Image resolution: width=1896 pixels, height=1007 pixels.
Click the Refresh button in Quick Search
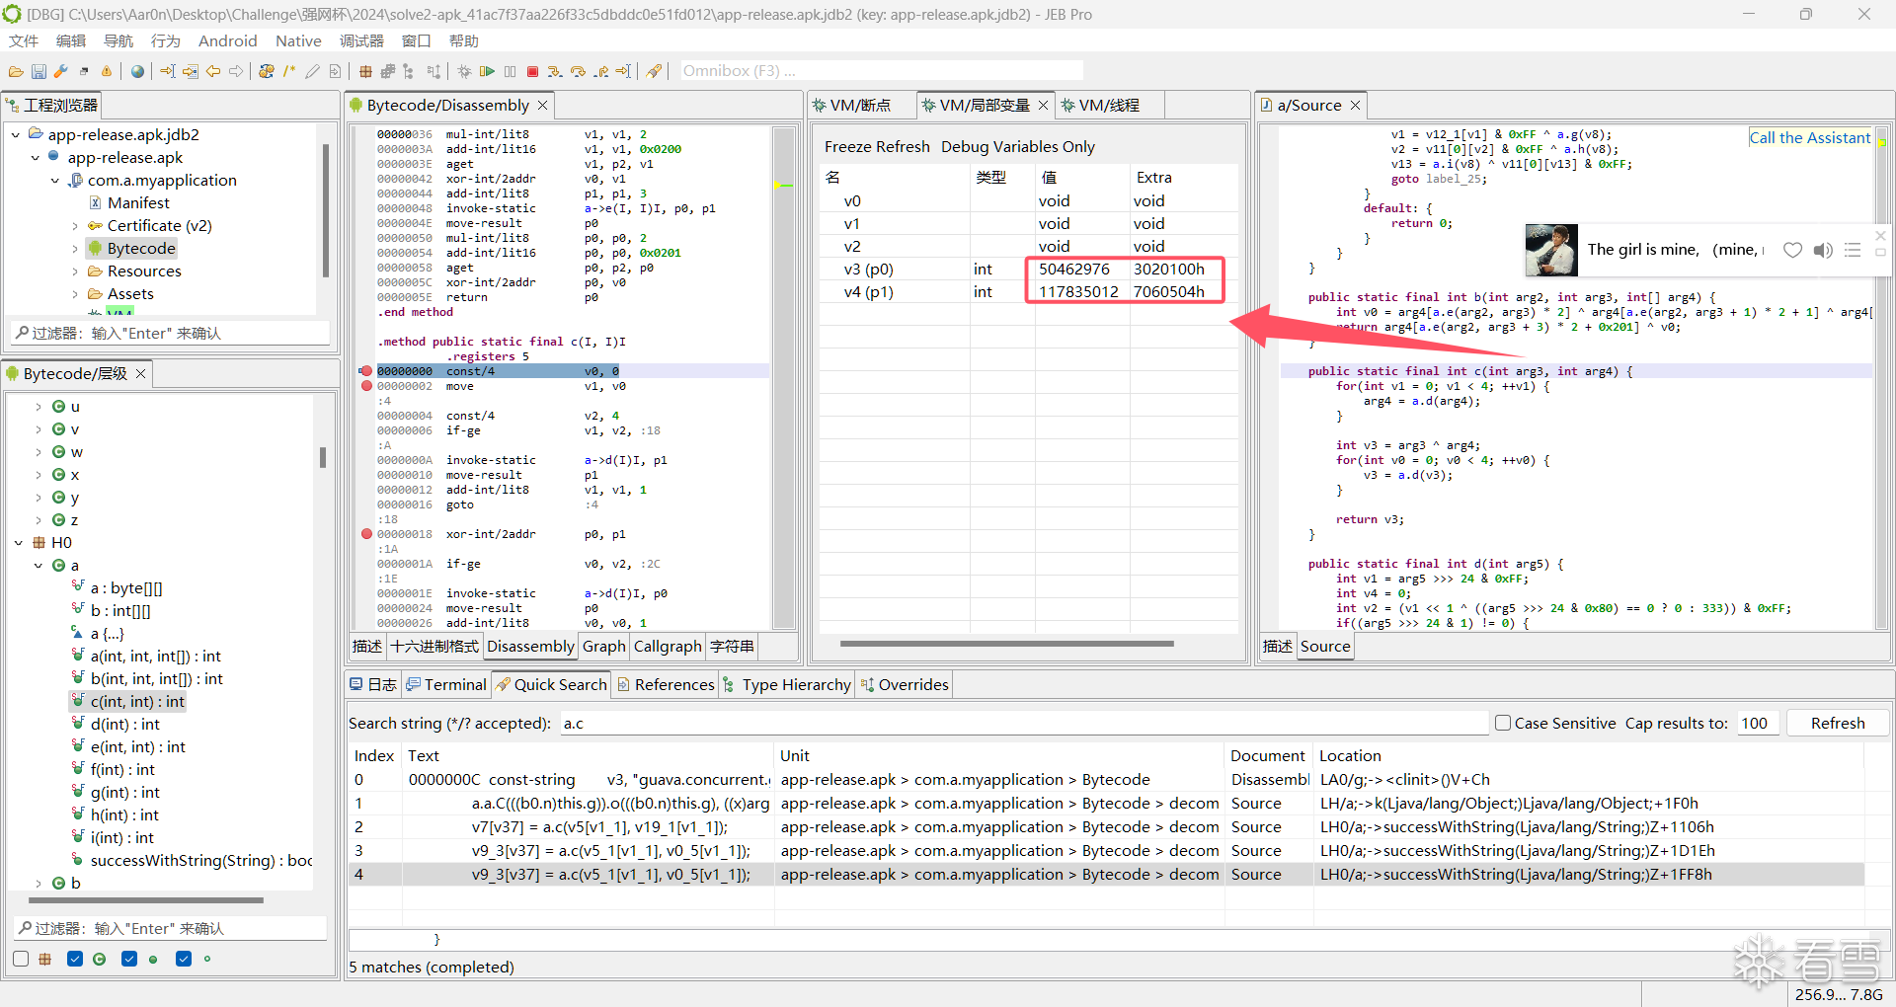point(1837,723)
